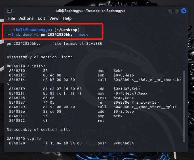Click file format elf32-i386 text
The image size is (194, 160).
tap(77, 44)
